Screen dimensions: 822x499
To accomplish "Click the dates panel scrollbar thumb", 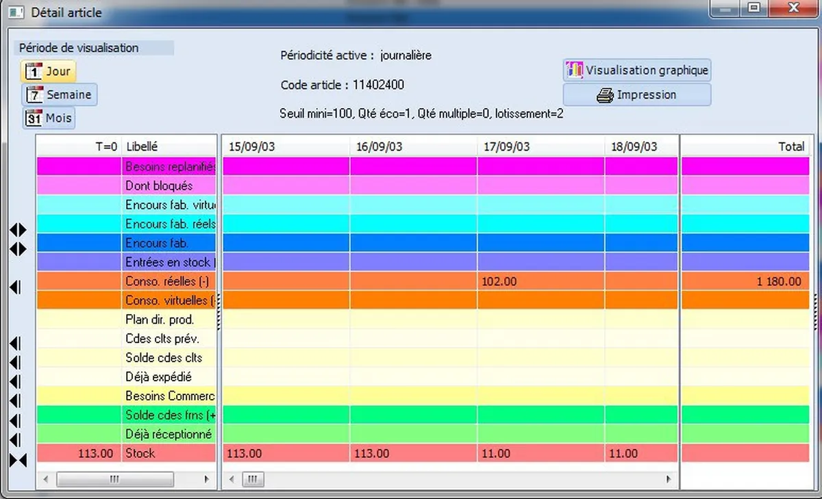I will pyautogui.click(x=253, y=479).
